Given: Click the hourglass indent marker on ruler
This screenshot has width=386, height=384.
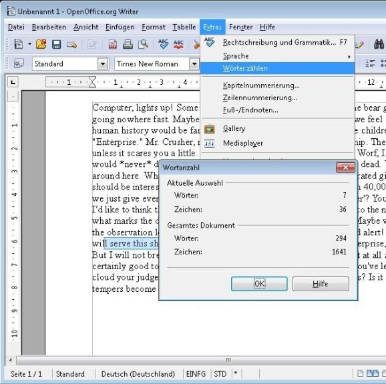Looking at the screenshot, I should point(92,82).
